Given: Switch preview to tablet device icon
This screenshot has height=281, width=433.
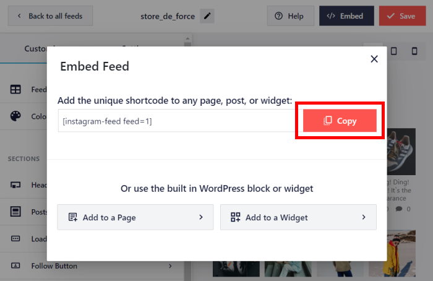Looking at the screenshot, I should (393, 51).
